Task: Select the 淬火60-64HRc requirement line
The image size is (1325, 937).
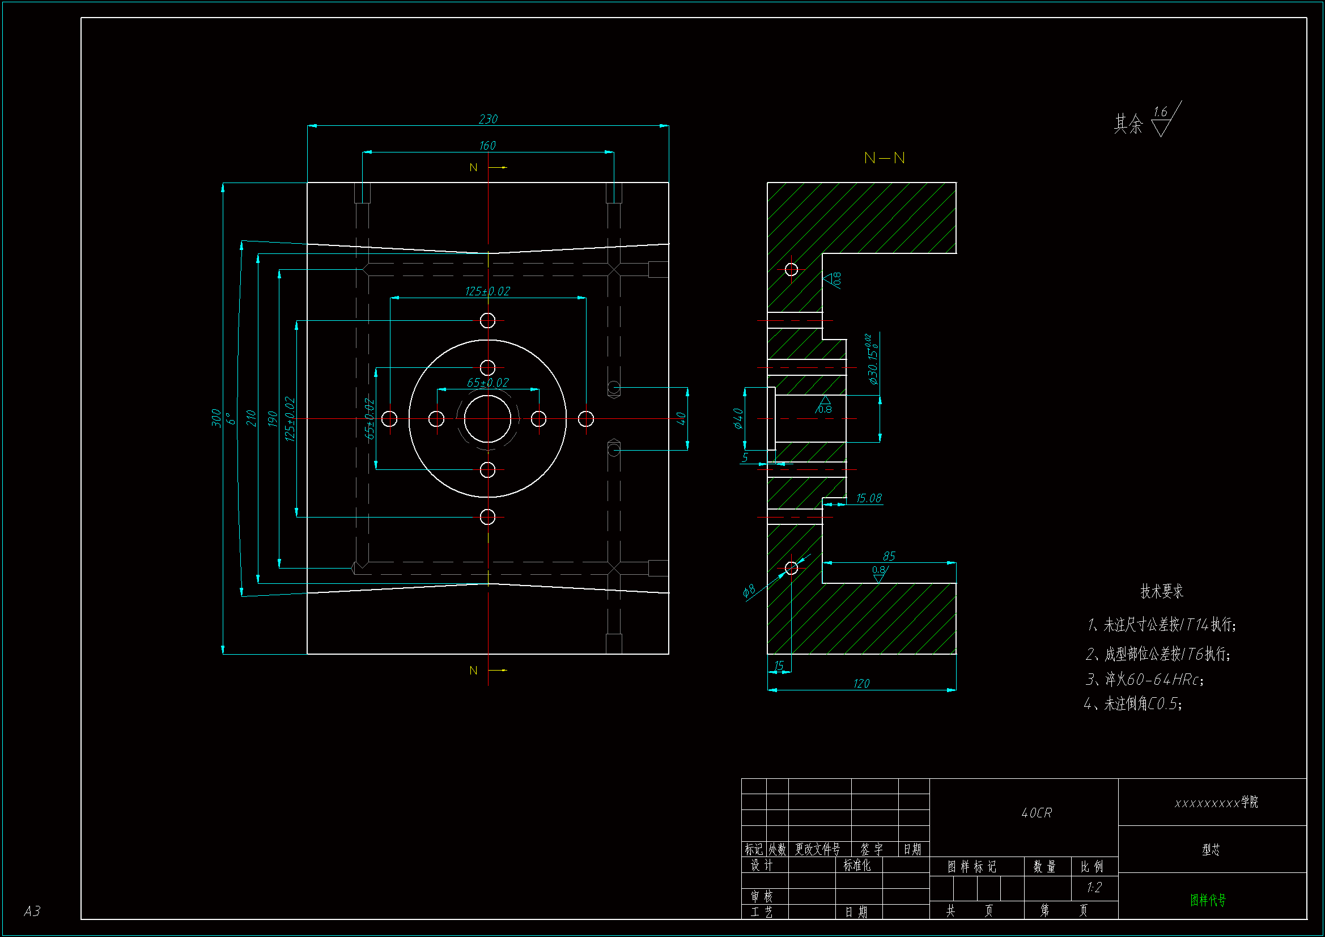Action: (x=1145, y=680)
